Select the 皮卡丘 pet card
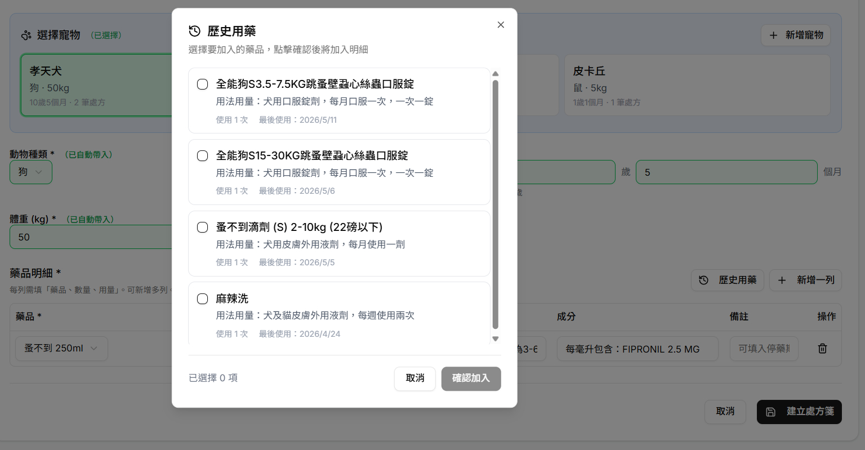 tap(697, 86)
